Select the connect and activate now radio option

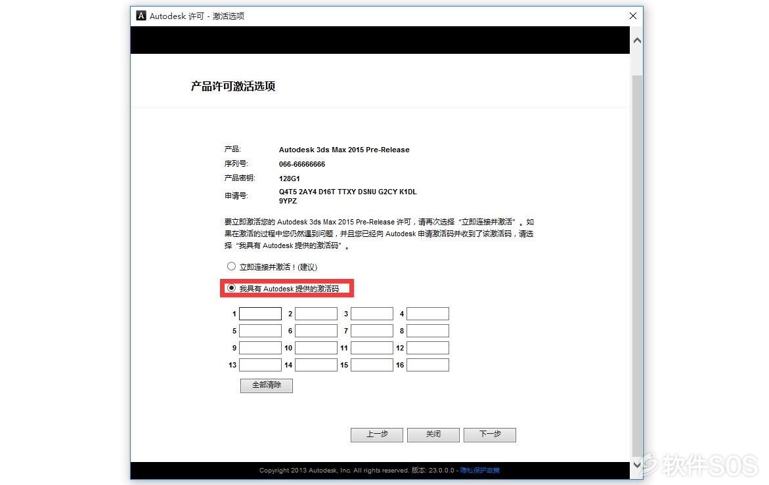231,266
